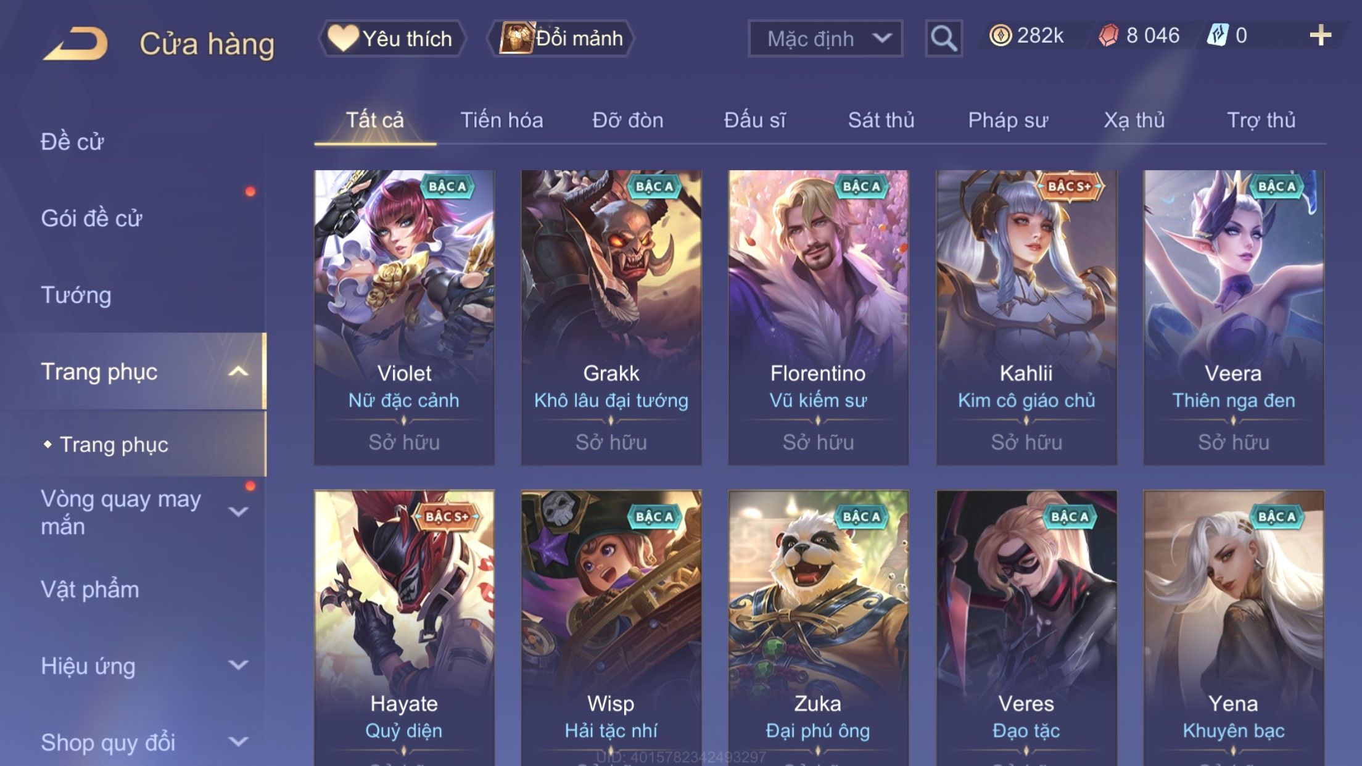The width and height of the screenshot is (1362, 766).
Task: Expand the Shop quy đổi section
Action: 238,741
